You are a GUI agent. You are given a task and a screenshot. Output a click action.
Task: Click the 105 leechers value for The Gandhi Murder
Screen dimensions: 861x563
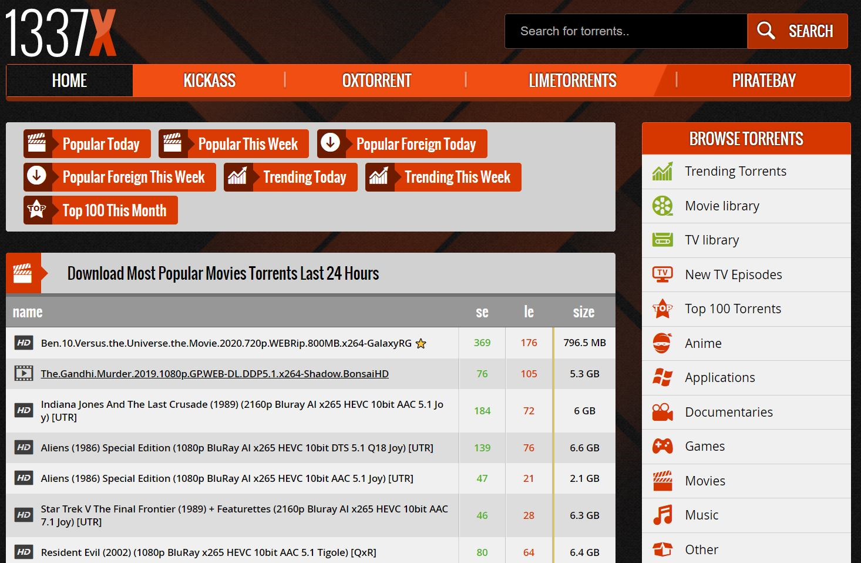[x=529, y=374]
